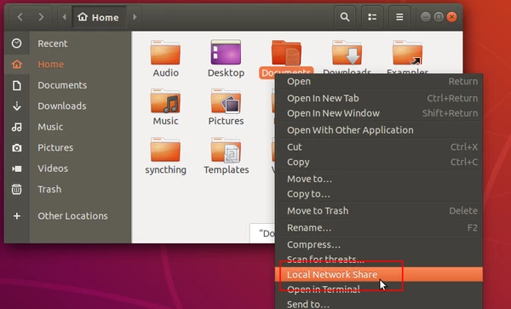Open Videos label in the sidebar
The height and width of the screenshot is (309, 511).
tap(53, 169)
